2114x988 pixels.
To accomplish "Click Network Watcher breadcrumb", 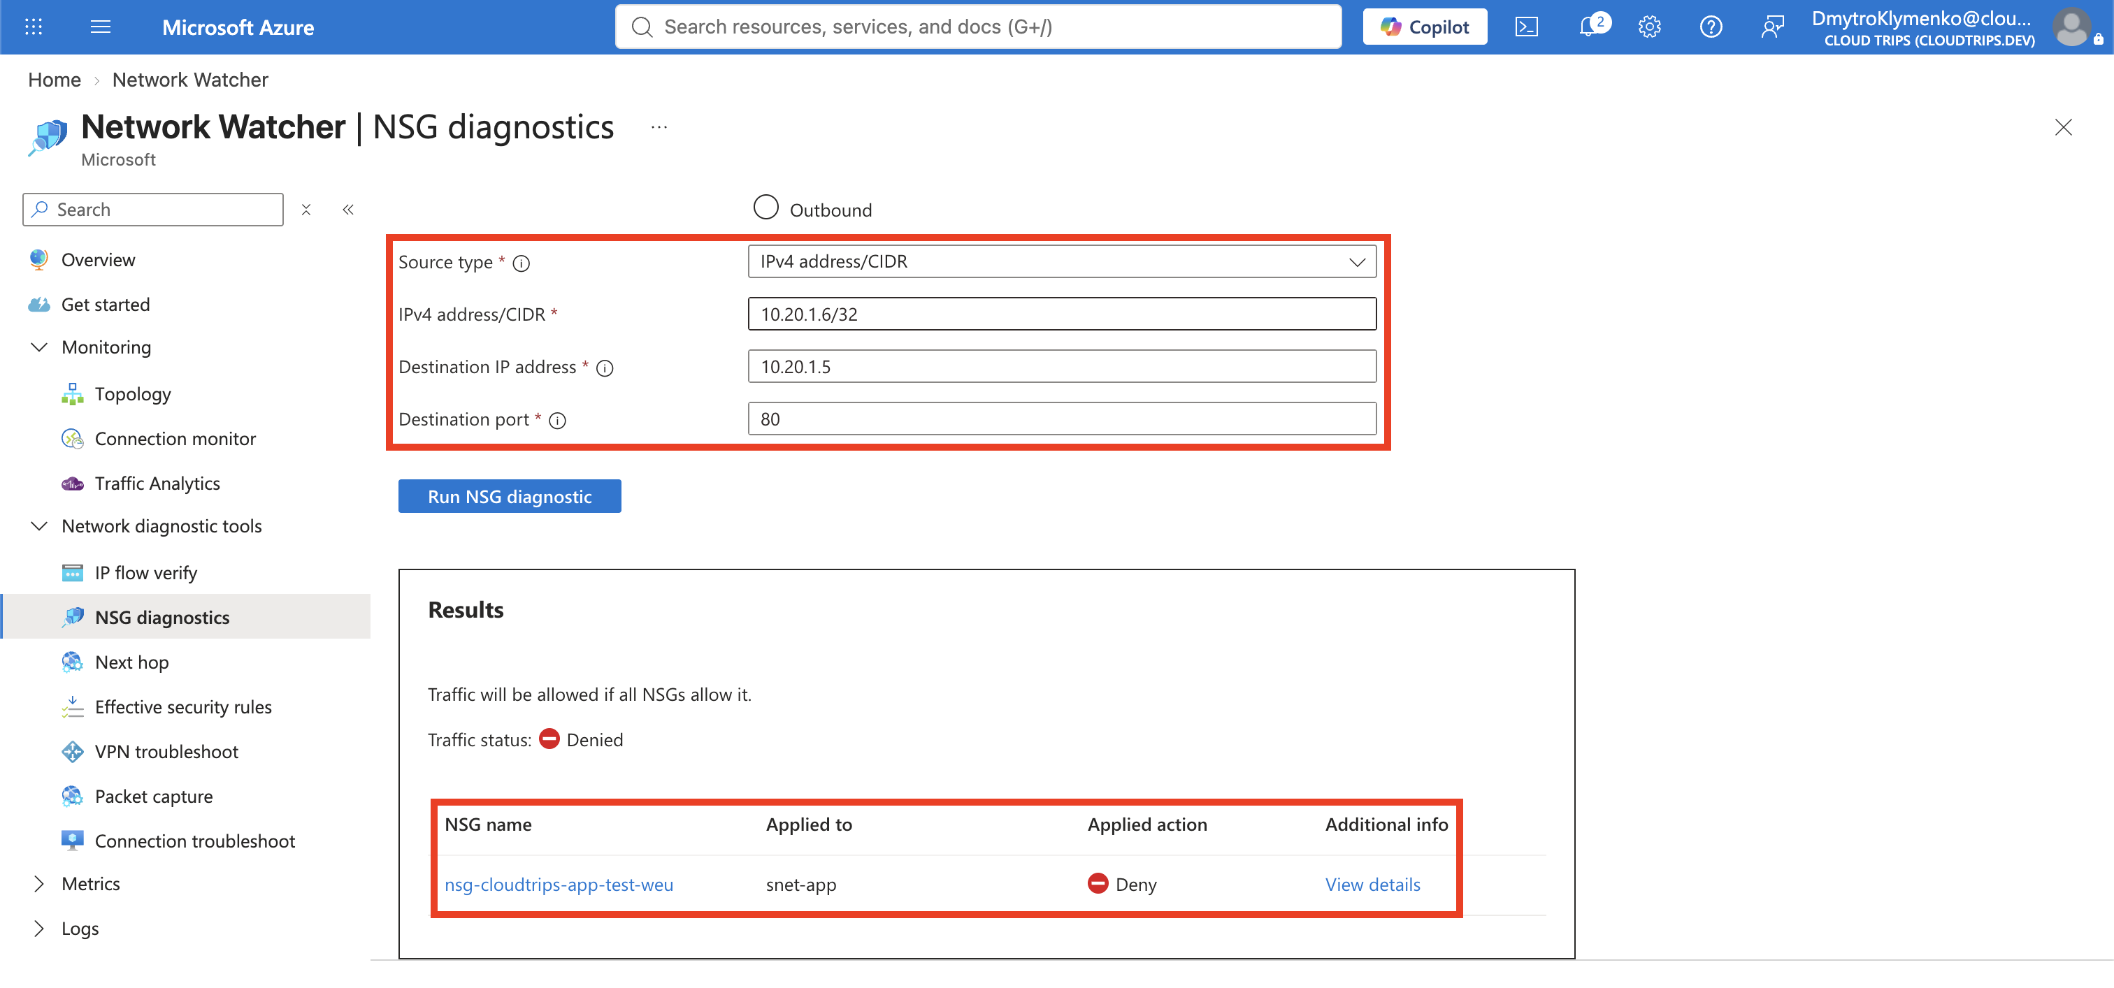I will coord(190,80).
